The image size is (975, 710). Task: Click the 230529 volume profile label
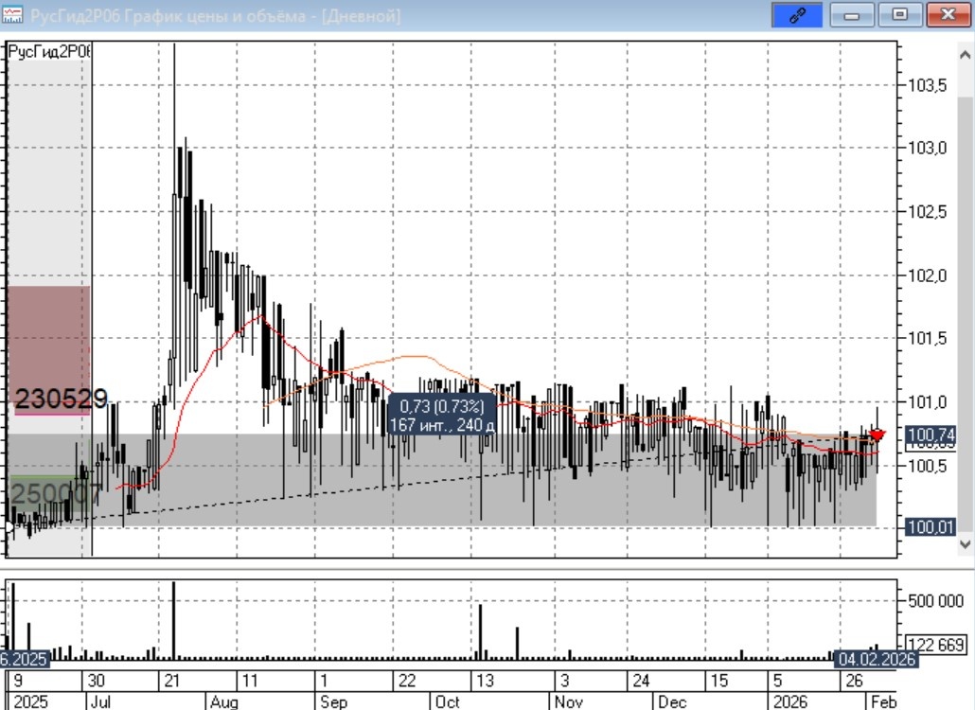click(61, 399)
